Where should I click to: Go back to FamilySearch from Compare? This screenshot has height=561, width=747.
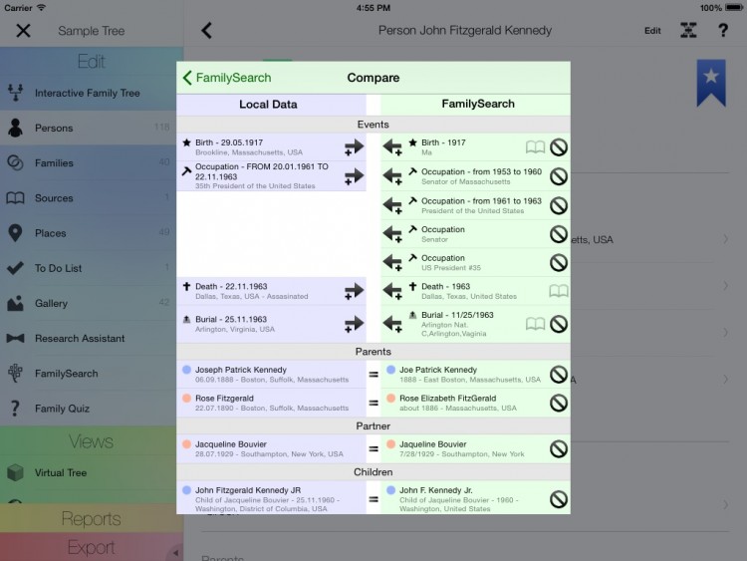tap(227, 78)
